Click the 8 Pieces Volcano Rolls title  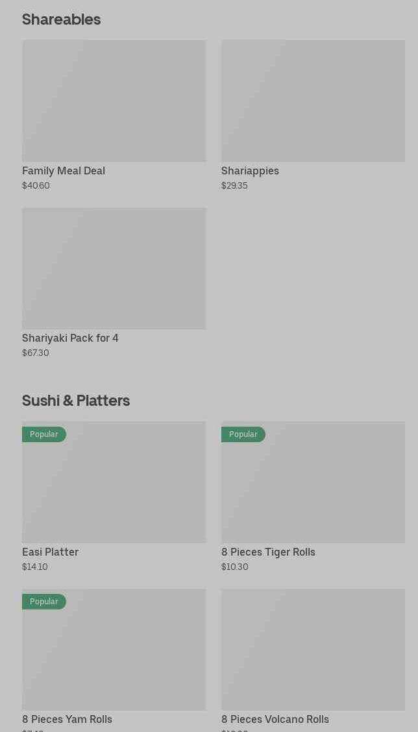coord(275,720)
